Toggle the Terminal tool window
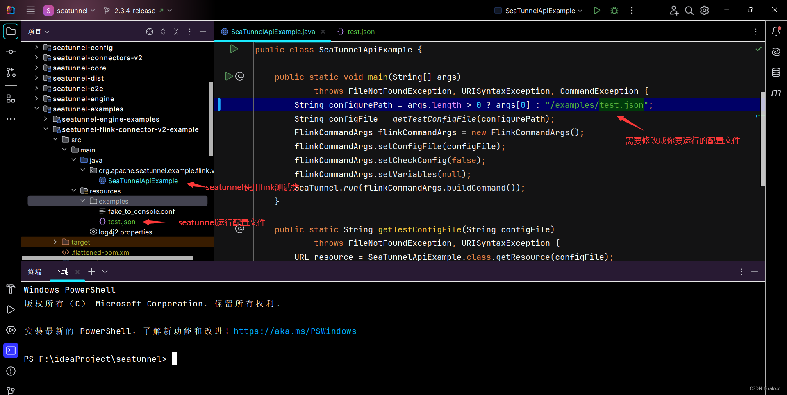Screen dimensions: 787x395 [11, 351]
